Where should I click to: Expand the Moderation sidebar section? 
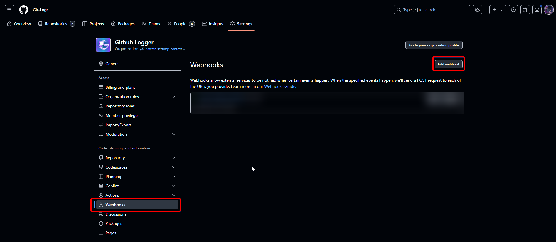click(173, 134)
